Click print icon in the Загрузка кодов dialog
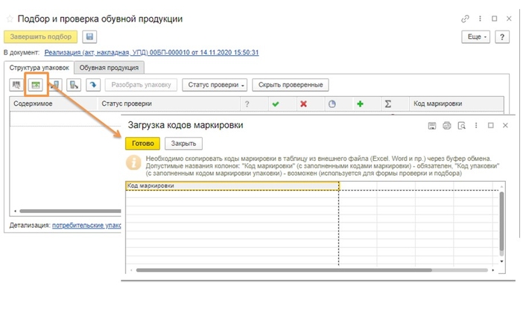Viewport: 532px width, 312px height. click(447, 126)
